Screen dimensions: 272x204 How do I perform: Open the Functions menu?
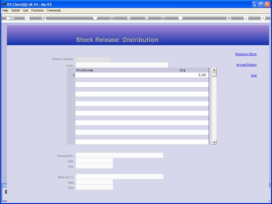tap(37, 11)
